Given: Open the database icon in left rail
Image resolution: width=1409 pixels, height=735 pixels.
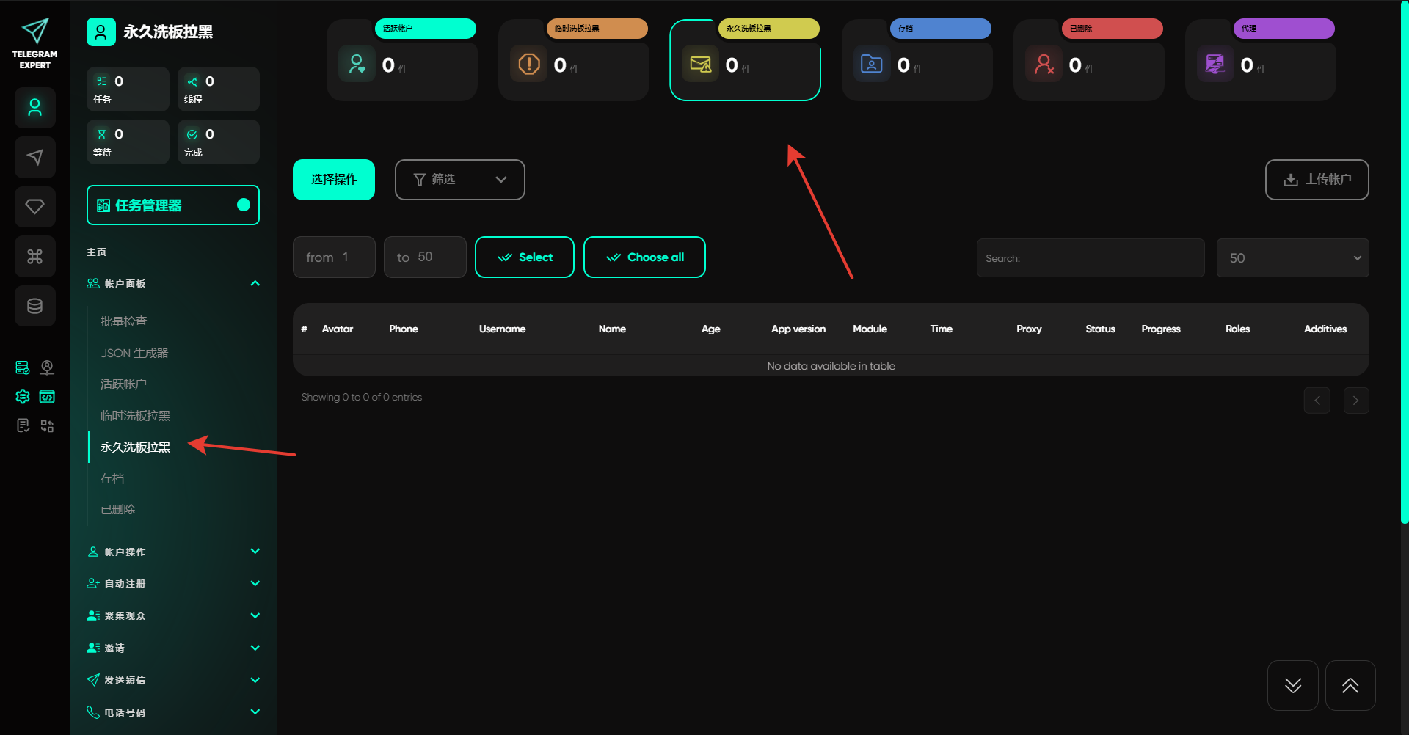Looking at the screenshot, I should (x=34, y=306).
